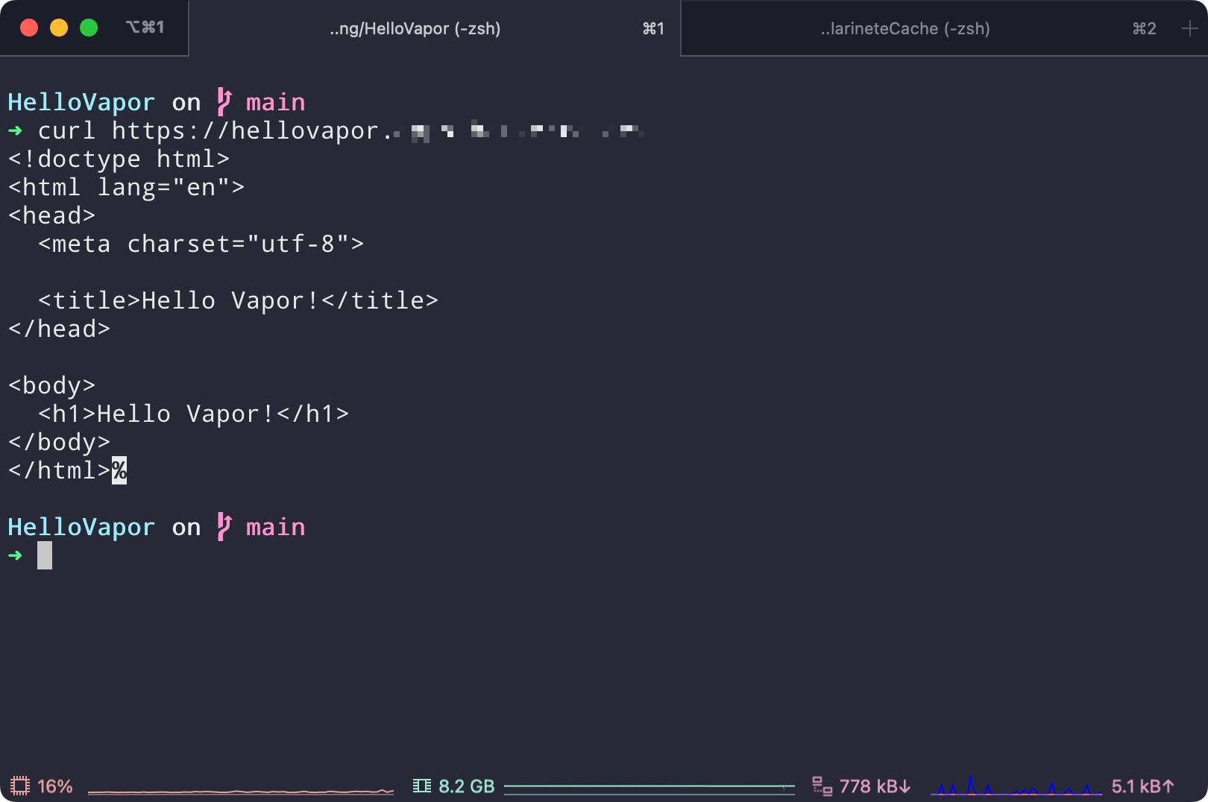Click the 5.1 kB upload rate value
This screenshot has height=802, width=1208.
click(x=1143, y=786)
